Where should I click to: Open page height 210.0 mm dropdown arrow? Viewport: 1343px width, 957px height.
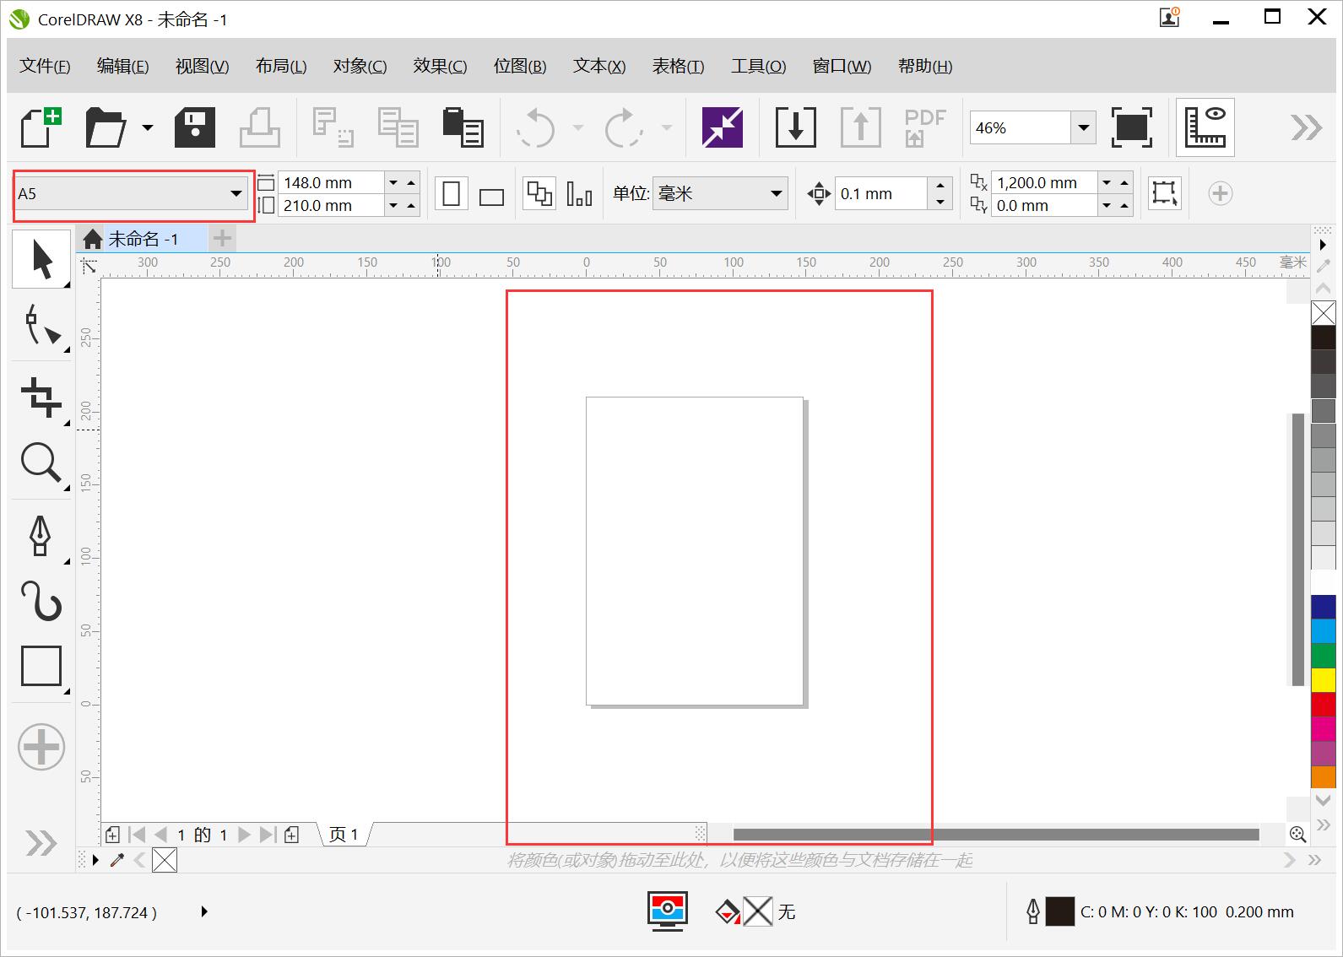pyautogui.click(x=393, y=205)
